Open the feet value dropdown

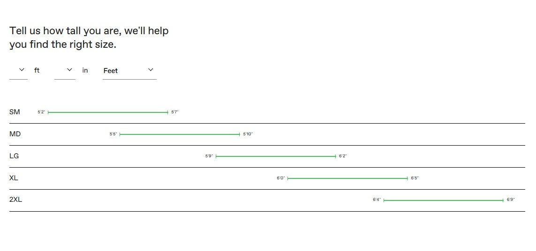pos(19,70)
